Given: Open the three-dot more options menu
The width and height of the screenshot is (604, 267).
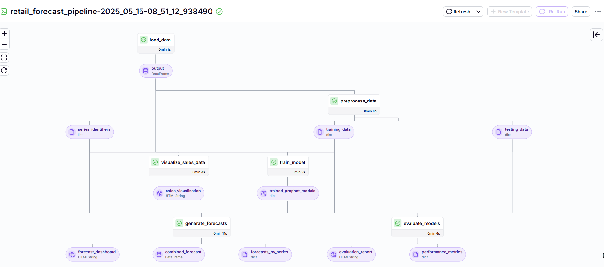Looking at the screenshot, I should (598, 12).
